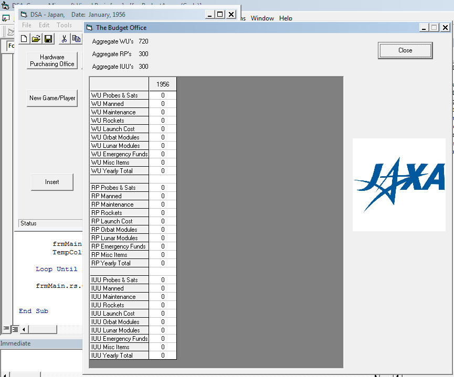Image resolution: width=454 pixels, height=377 pixels.
Task: Open the Tools menu in DSA window
Action: (x=64, y=25)
